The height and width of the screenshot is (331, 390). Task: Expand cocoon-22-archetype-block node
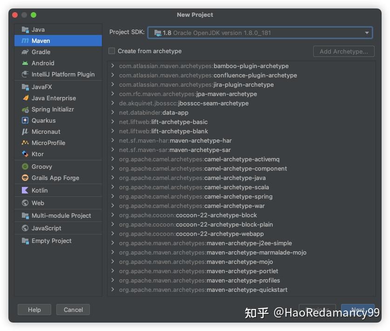[x=113, y=215]
